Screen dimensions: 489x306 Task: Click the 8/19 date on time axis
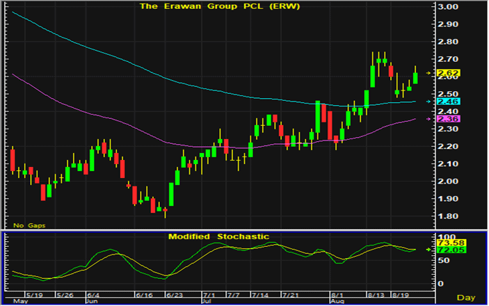click(x=401, y=295)
